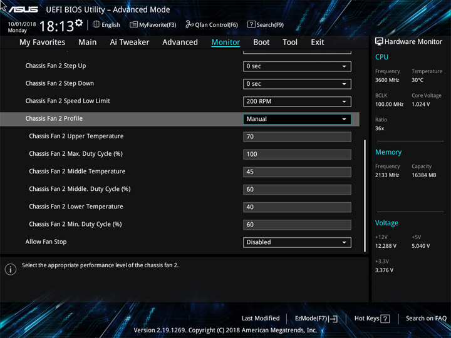Viewport: 451px width, 338px height.
Task: Click +12V value 12.288 V
Action: 386,246
